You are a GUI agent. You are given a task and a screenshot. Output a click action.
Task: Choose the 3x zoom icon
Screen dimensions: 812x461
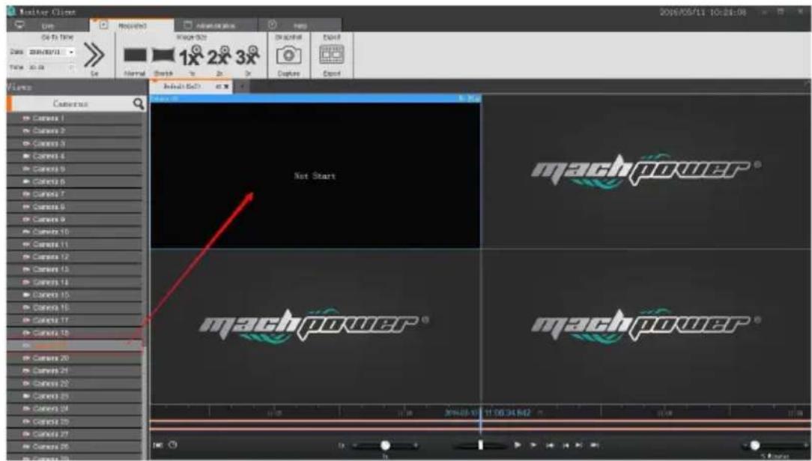coord(248,54)
